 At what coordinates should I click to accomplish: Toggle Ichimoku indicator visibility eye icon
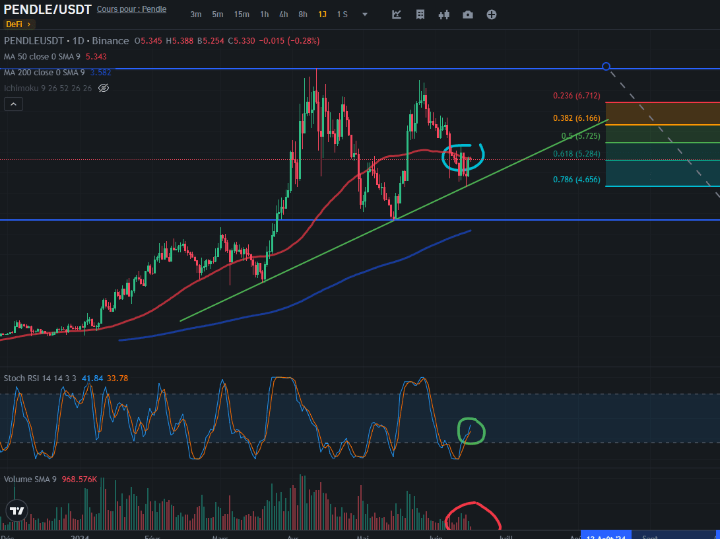pyautogui.click(x=104, y=88)
